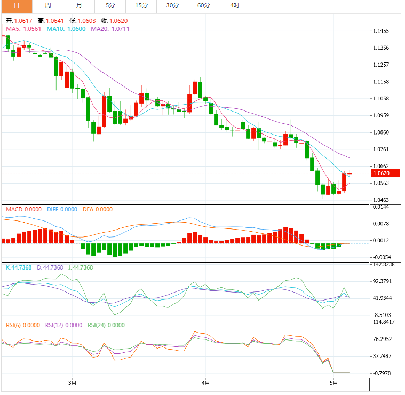Click the MACD: 0.0000 indicator label
This screenshot has width=405, height=395.
[24, 210]
